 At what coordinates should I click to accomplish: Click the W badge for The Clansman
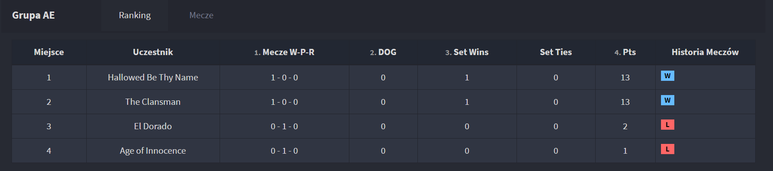click(x=667, y=100)
